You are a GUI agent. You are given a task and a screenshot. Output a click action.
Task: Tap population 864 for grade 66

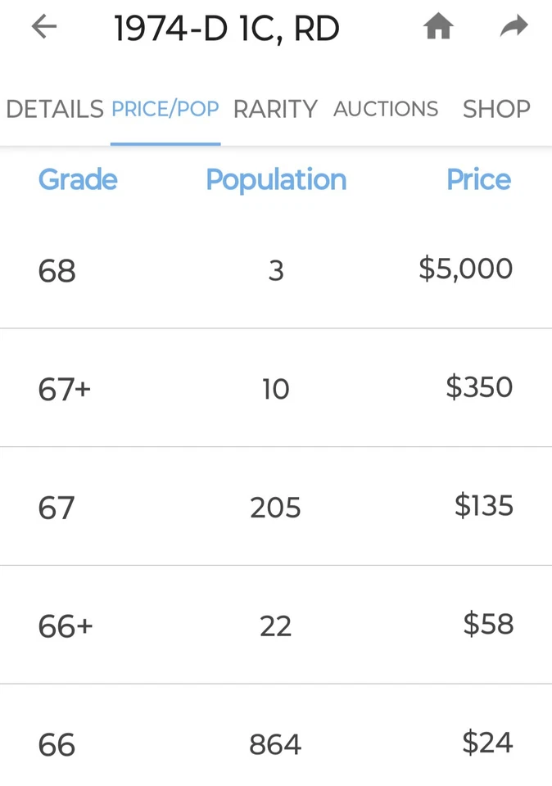tap(275, 745)
